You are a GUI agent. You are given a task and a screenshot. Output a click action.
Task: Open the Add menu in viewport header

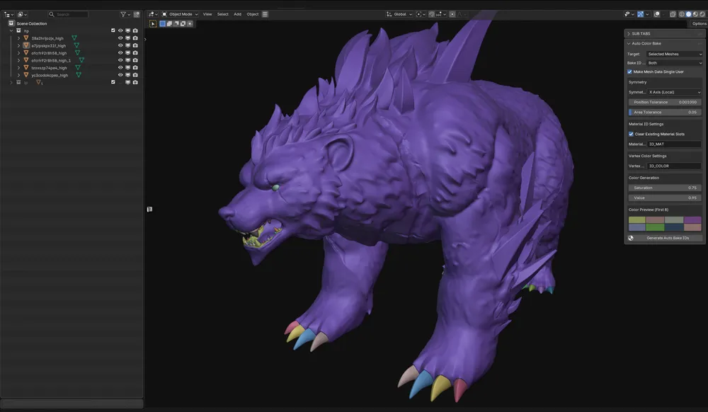(237, 14)
